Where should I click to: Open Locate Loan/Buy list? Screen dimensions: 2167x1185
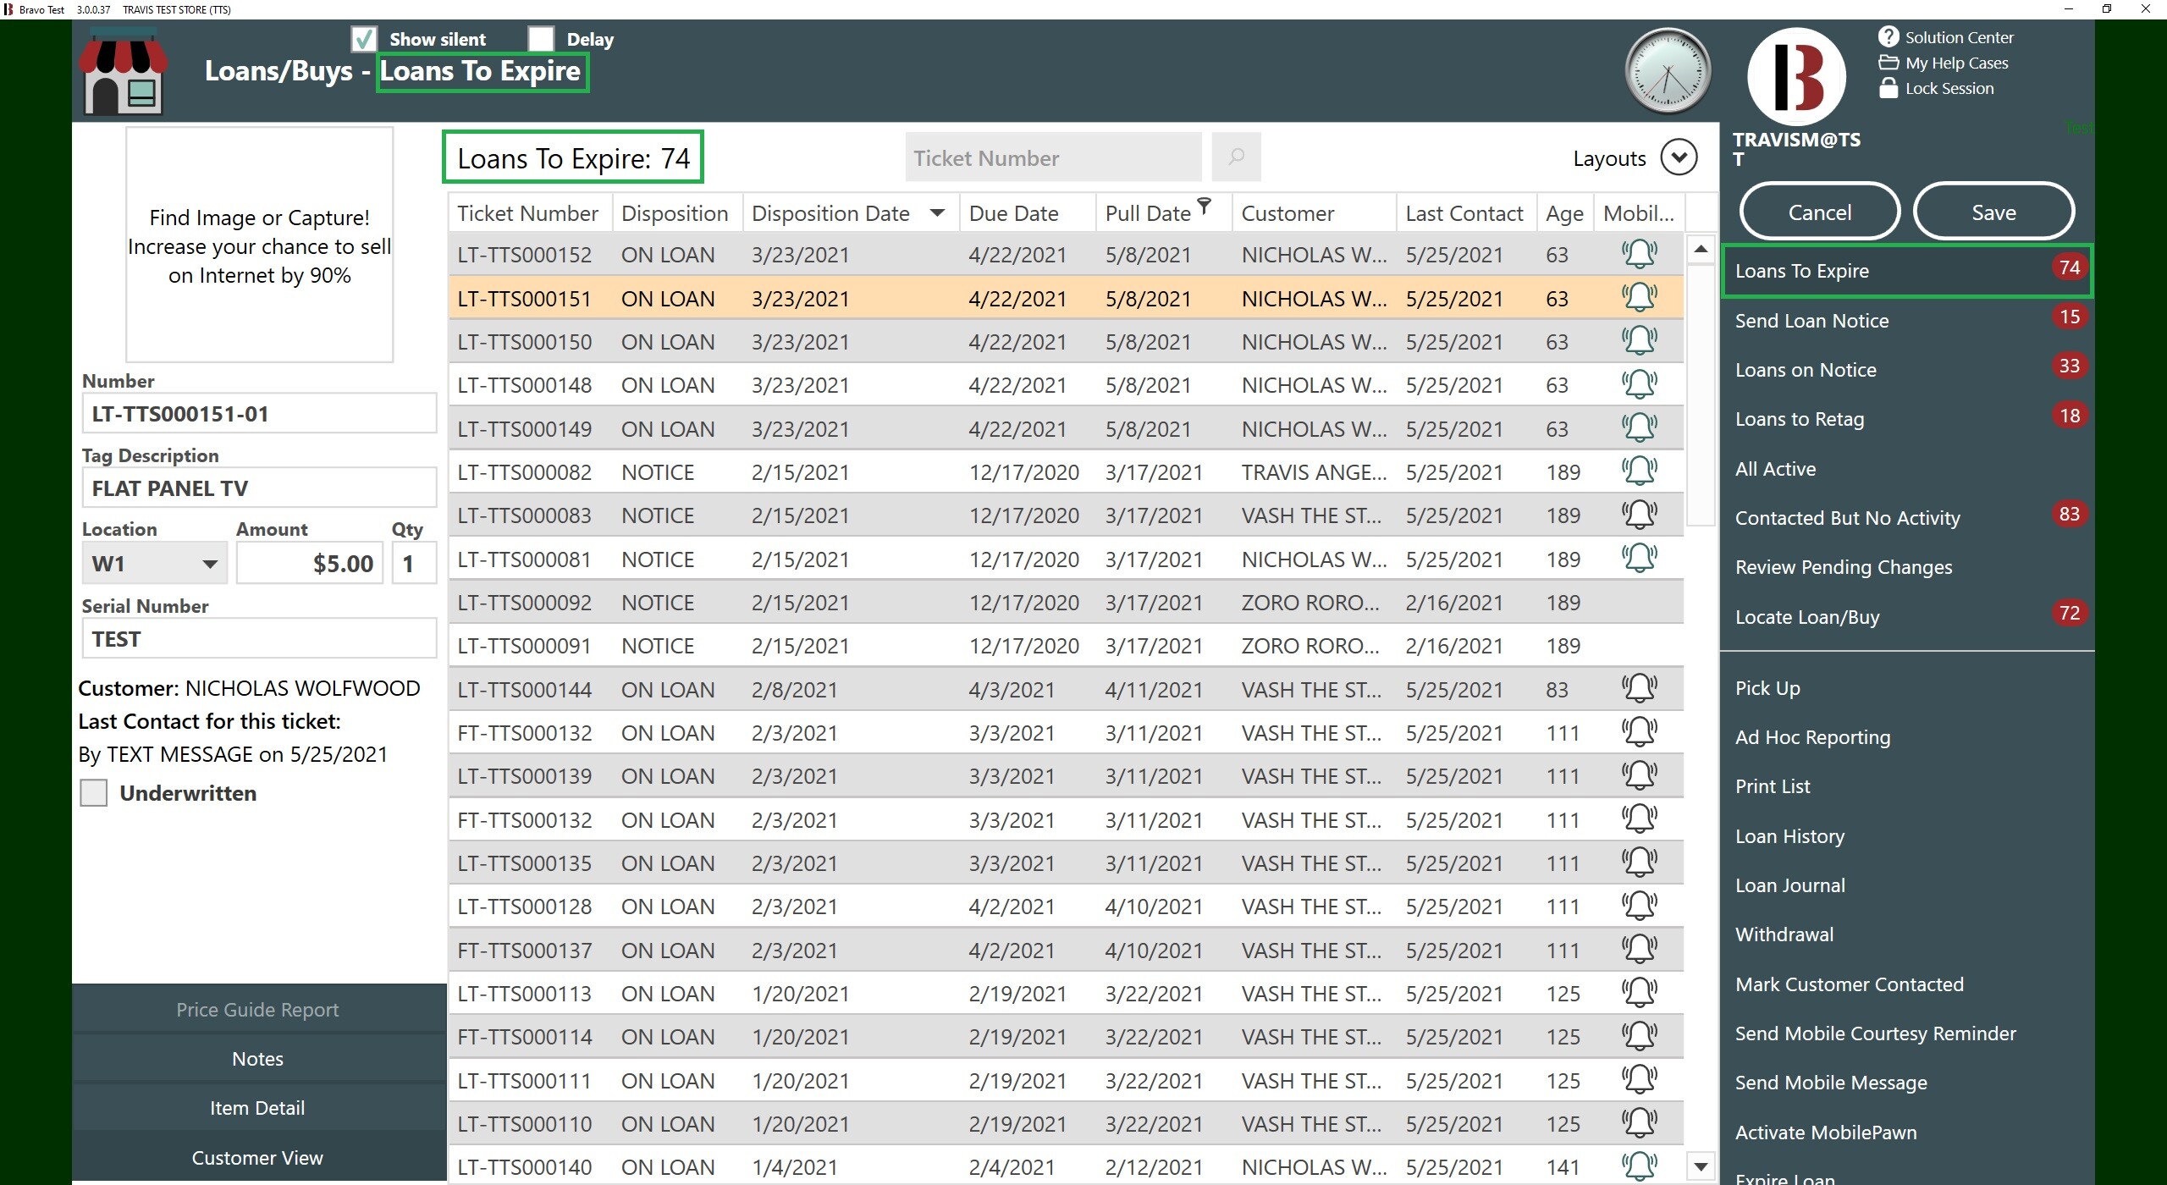coord(1907,617)
